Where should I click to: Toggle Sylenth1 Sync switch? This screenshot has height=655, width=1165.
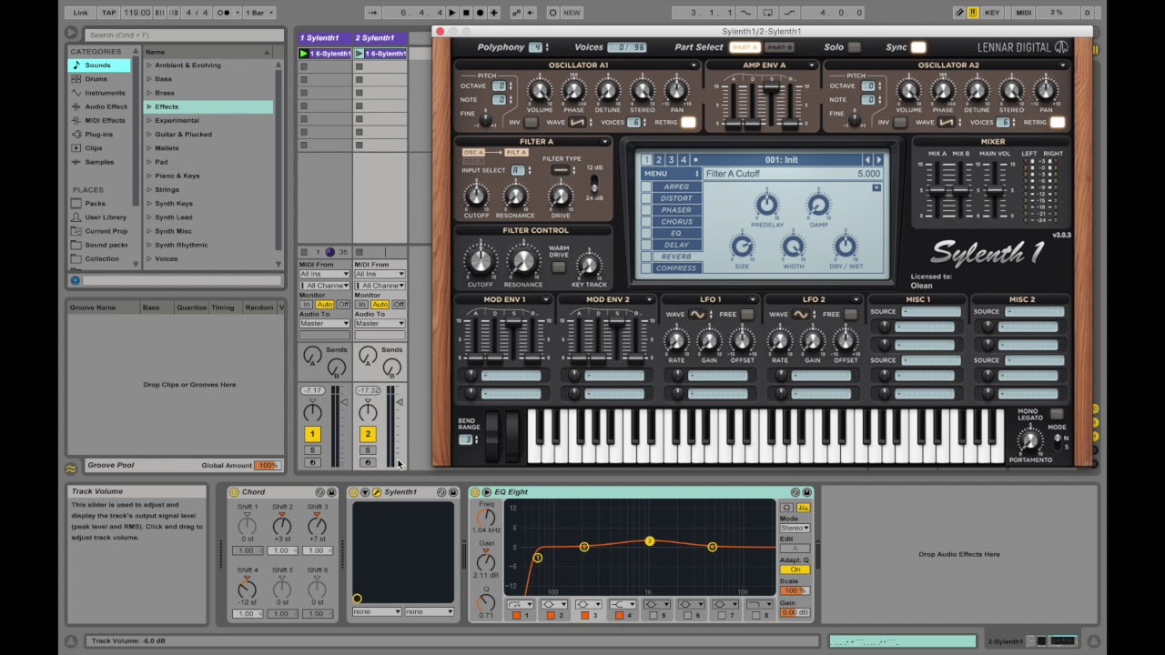(918, 47)
